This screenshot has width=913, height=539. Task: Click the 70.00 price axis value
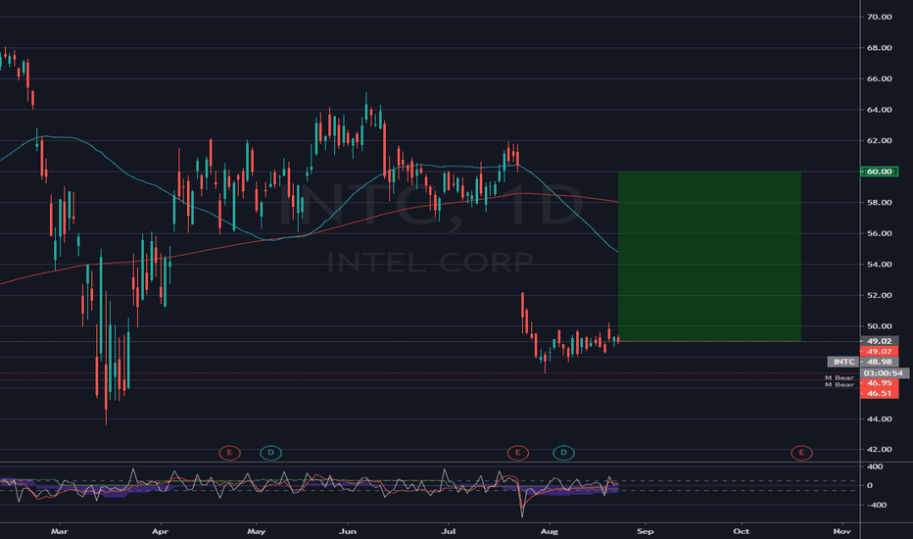880,17
